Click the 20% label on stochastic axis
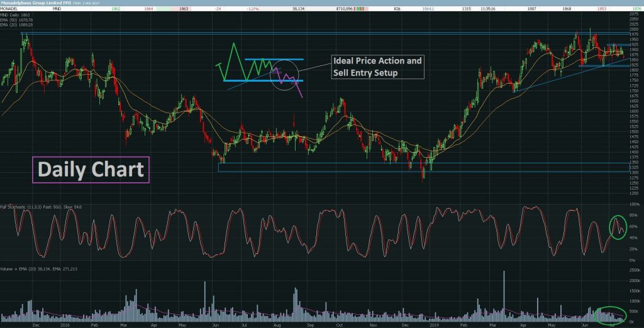 point(634,249)
